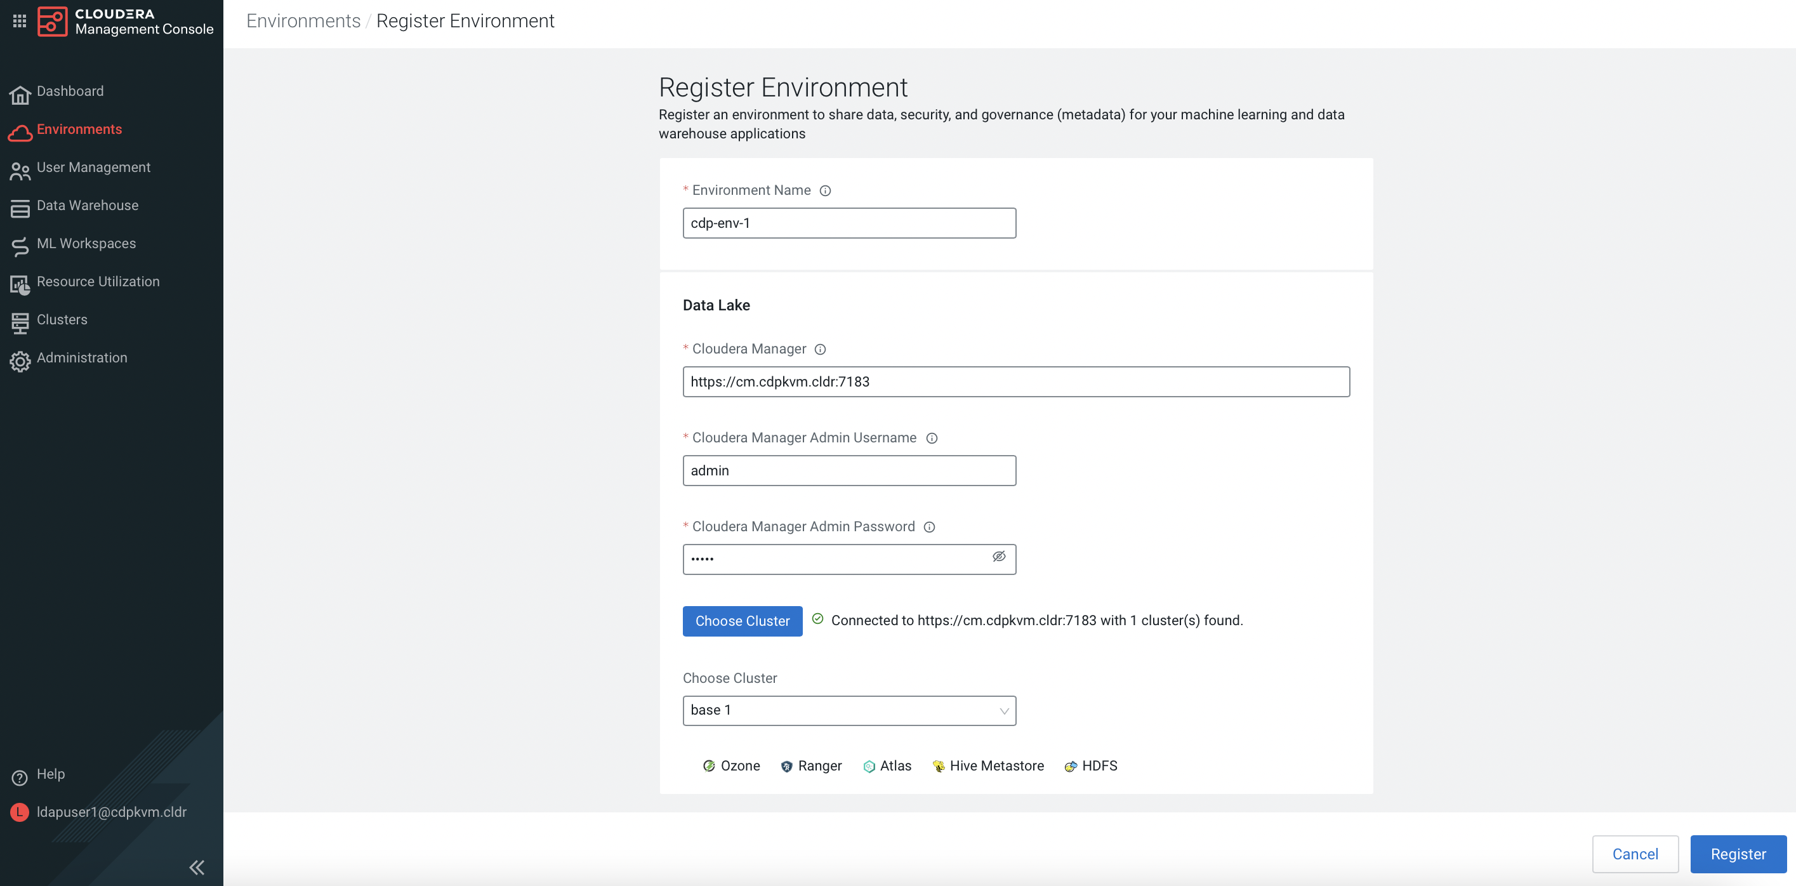Collapse the left navigation sidebar
1796x886 pixels.
pos(196,866)
